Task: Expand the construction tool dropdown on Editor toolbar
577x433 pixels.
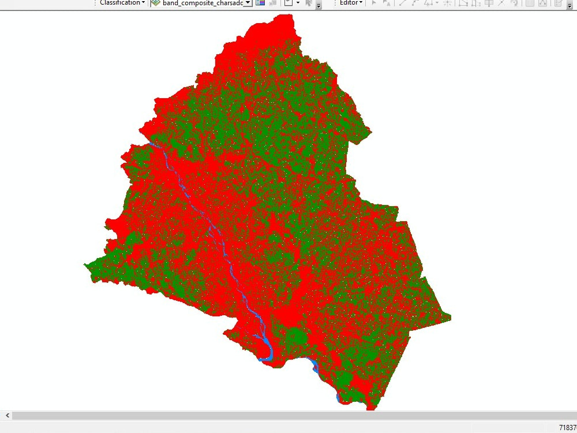Action: (436, 2)
